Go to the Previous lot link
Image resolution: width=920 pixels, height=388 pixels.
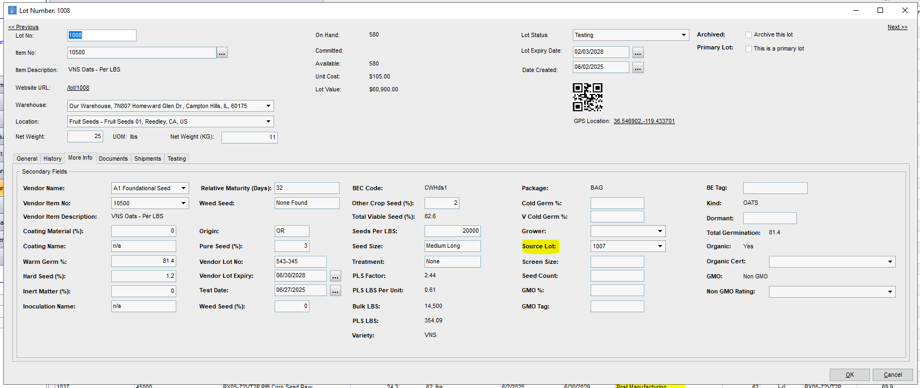23,27
